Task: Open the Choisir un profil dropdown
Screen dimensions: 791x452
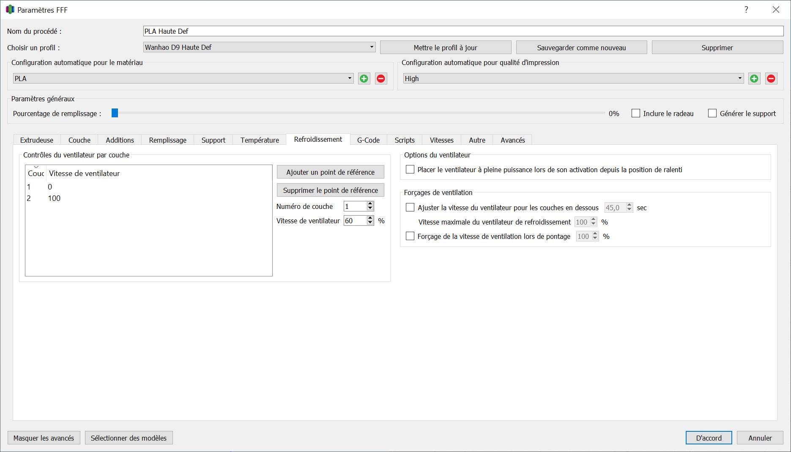Action: [x=259, y=47]
